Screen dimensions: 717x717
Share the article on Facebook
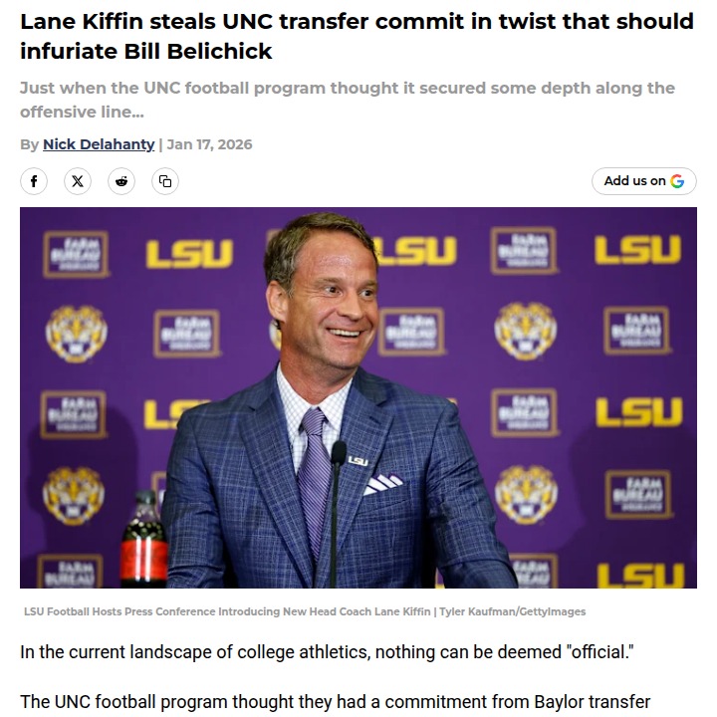[34, 181]
